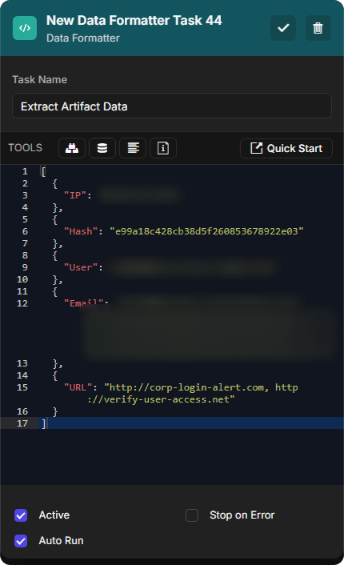Click the "Email" key on line 12

(x=83, y=303)
